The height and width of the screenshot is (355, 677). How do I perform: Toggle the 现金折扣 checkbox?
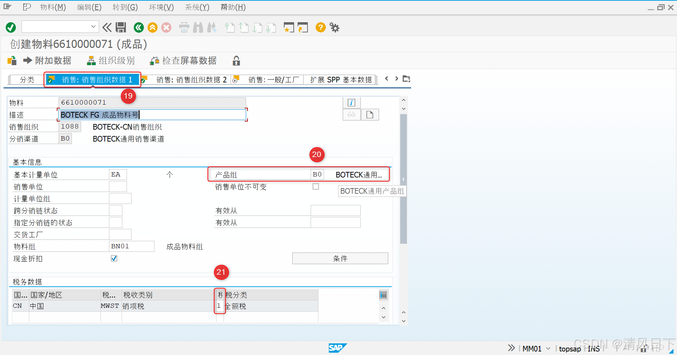(x=114, y=258)
